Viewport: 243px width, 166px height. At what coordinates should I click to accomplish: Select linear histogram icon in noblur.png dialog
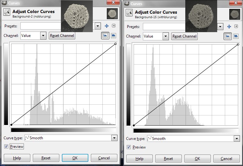tap(105, 36)
